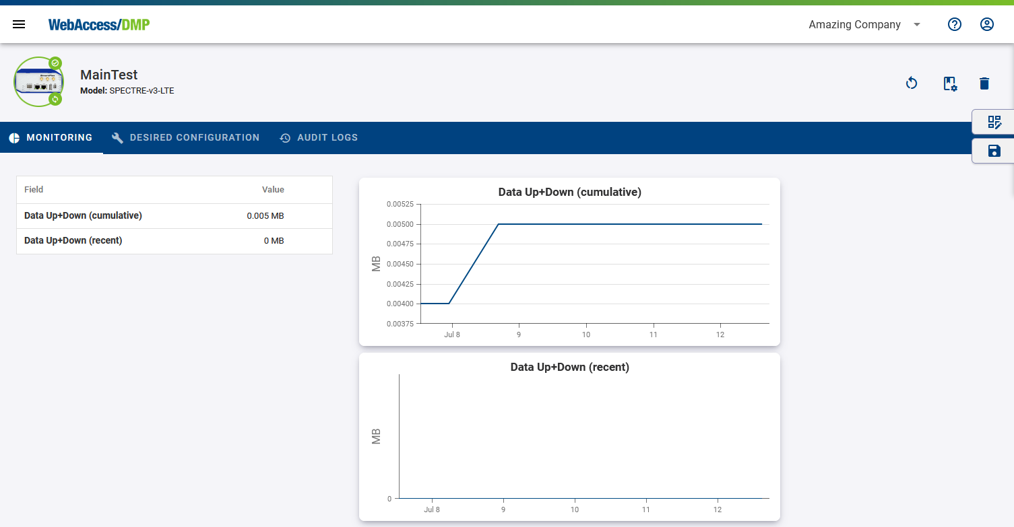Click the 0 MB value cell

(274, 240)
